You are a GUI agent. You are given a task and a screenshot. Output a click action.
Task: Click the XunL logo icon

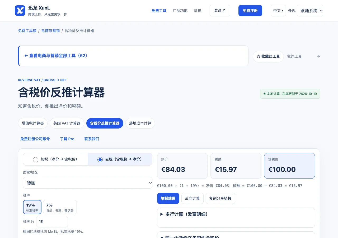[x=20, y=11]
